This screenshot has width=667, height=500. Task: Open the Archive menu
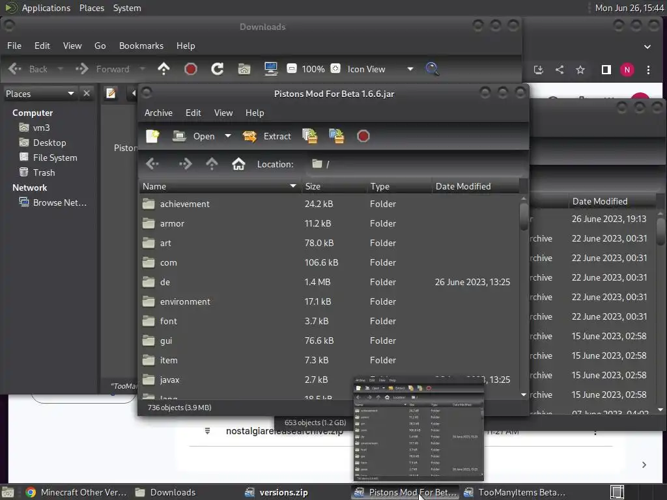tap(158, 113)
